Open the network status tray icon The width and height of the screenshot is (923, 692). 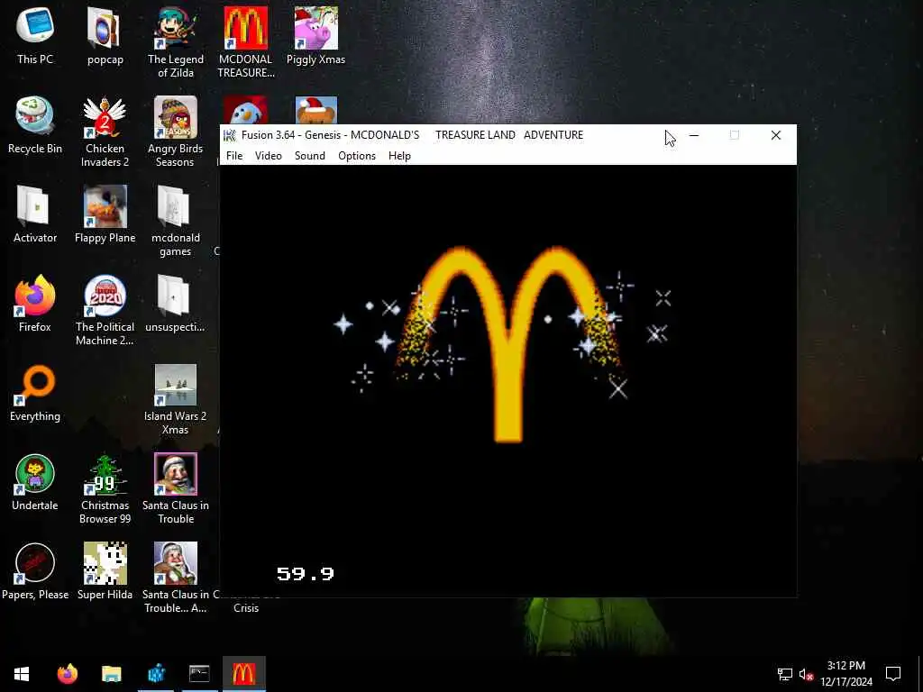coord(785,674)
